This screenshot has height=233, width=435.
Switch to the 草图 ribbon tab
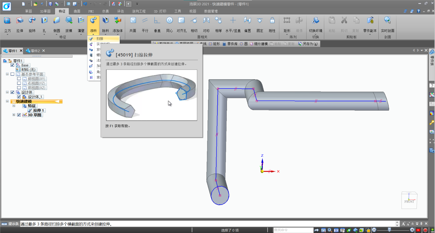(28, 11)
